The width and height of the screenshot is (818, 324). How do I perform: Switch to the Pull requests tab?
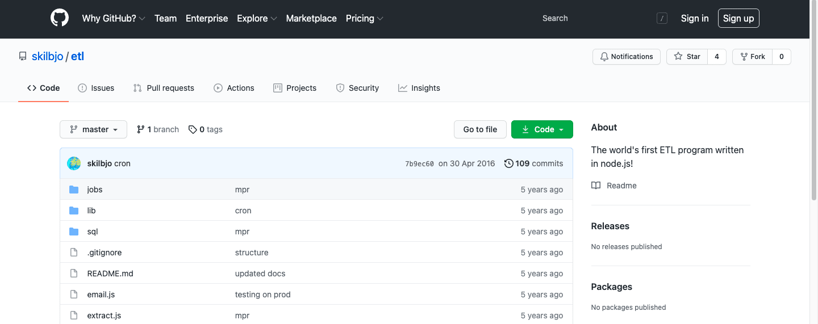pyautogui.click(x=164, y=88)
